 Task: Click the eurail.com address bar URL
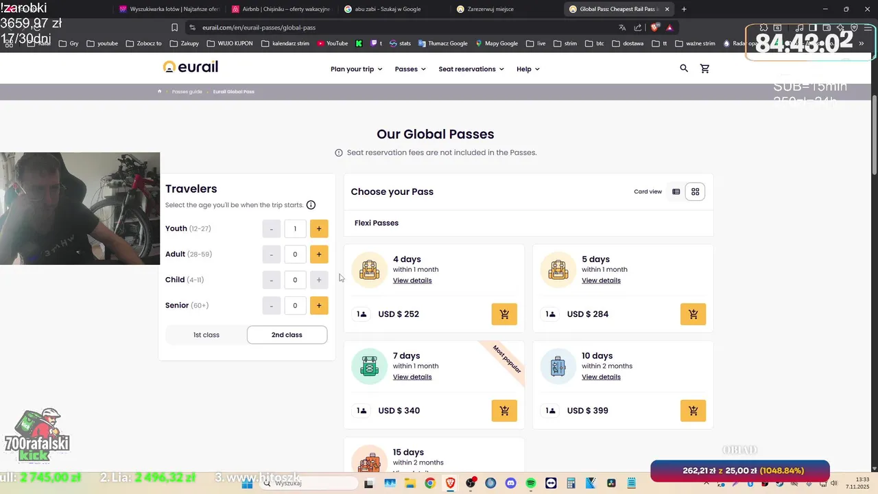pos(259,27)
